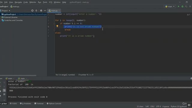Click 'if number % i == 0' breadcrumb
This screenshot has height=108, width=192.
click(86, 75)
